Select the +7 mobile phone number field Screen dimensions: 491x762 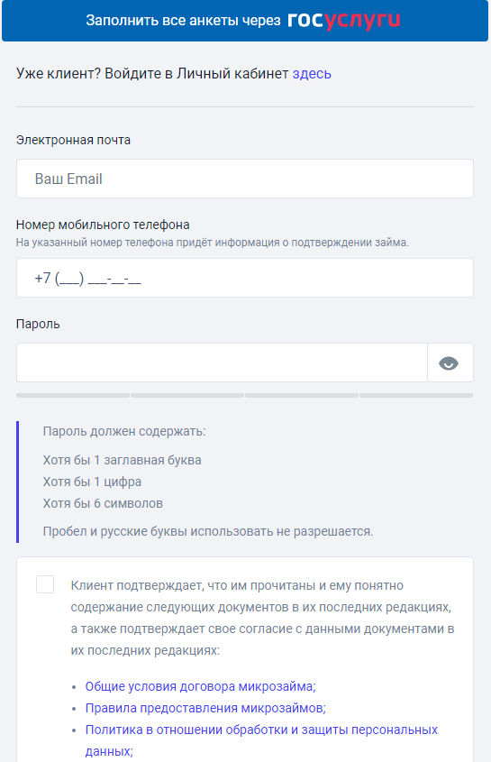(245, 278)
